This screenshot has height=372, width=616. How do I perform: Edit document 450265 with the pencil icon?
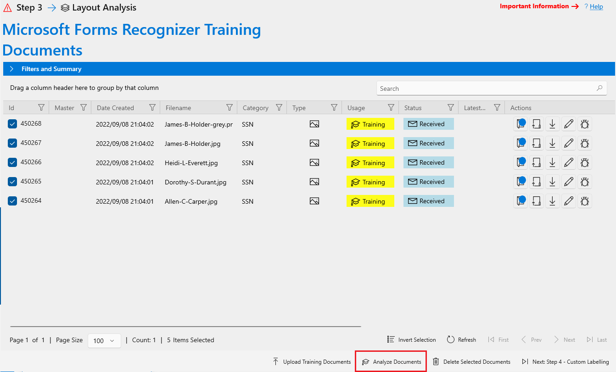pos(569,182)
